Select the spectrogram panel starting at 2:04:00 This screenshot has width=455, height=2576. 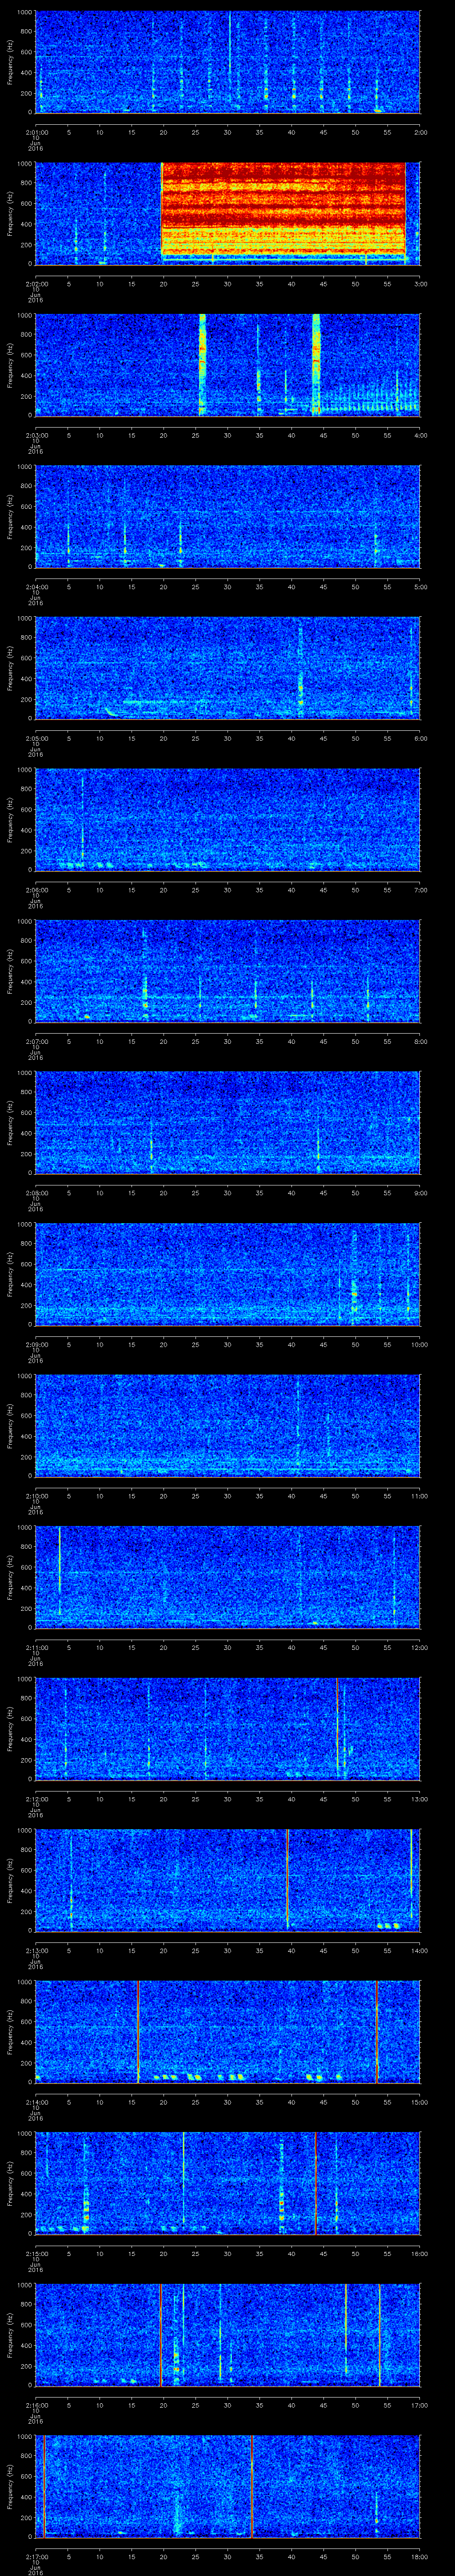[x=228, y=516]
